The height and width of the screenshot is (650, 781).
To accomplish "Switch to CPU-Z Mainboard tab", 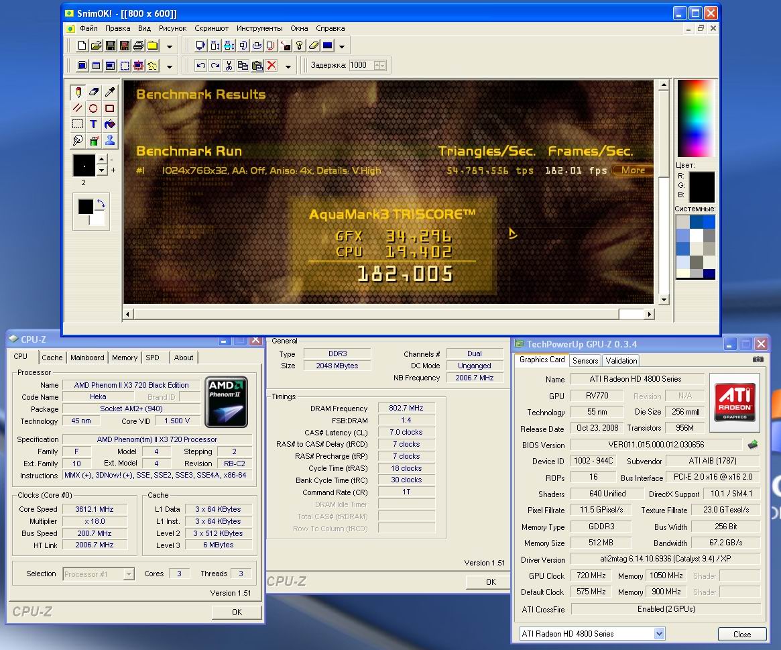I will 87,358.
